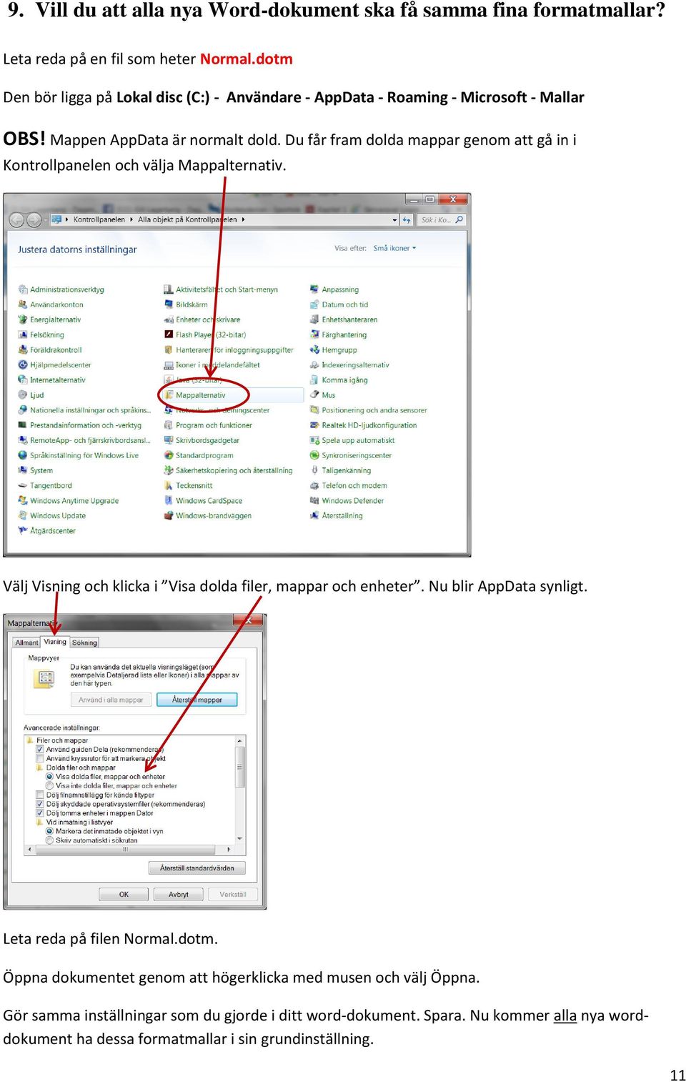686x1082 pixels.
Task: Click the refresh button beside address bar
Action: (x=406, y=219)
